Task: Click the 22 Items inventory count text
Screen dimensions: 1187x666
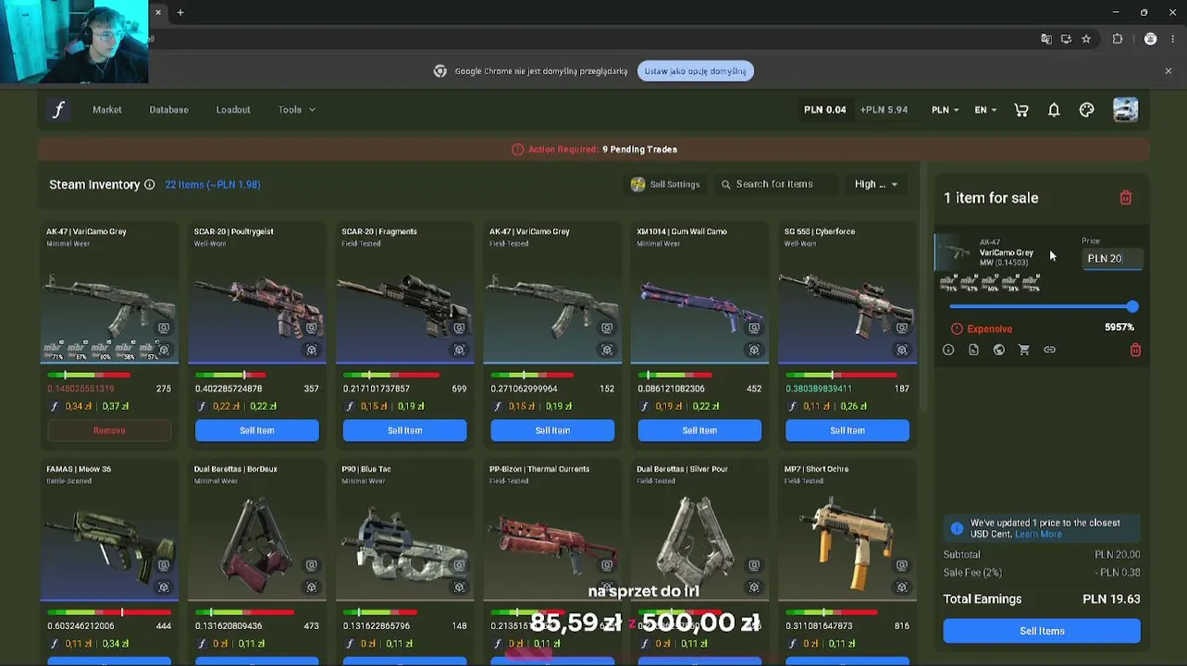Action: tap(213, 184)
